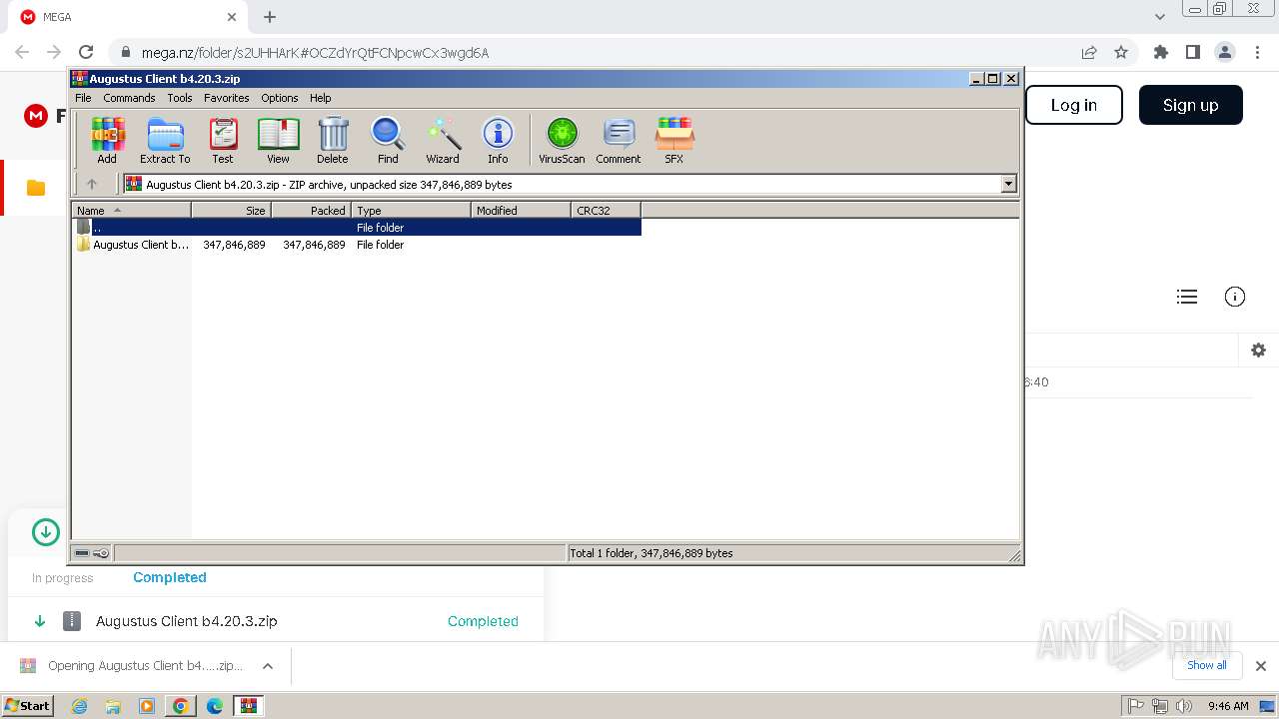Sort by the Name column
This screenshot has width=1279, height=719.
pyautogui.click(x=131, y=210)
